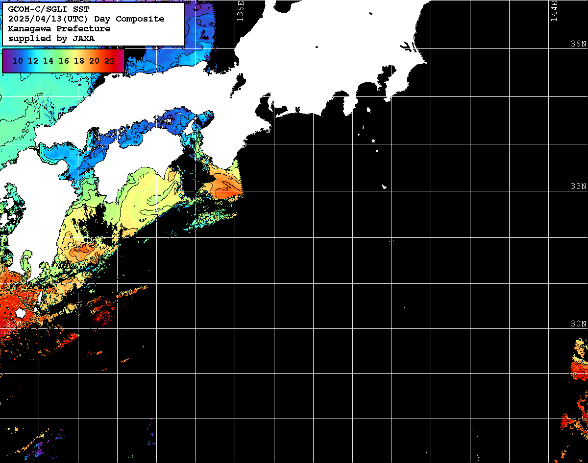Click the 22 value on the temperature legend
Image resolution: width=588 pixels, height=463 pixels.
pos(110,61)
